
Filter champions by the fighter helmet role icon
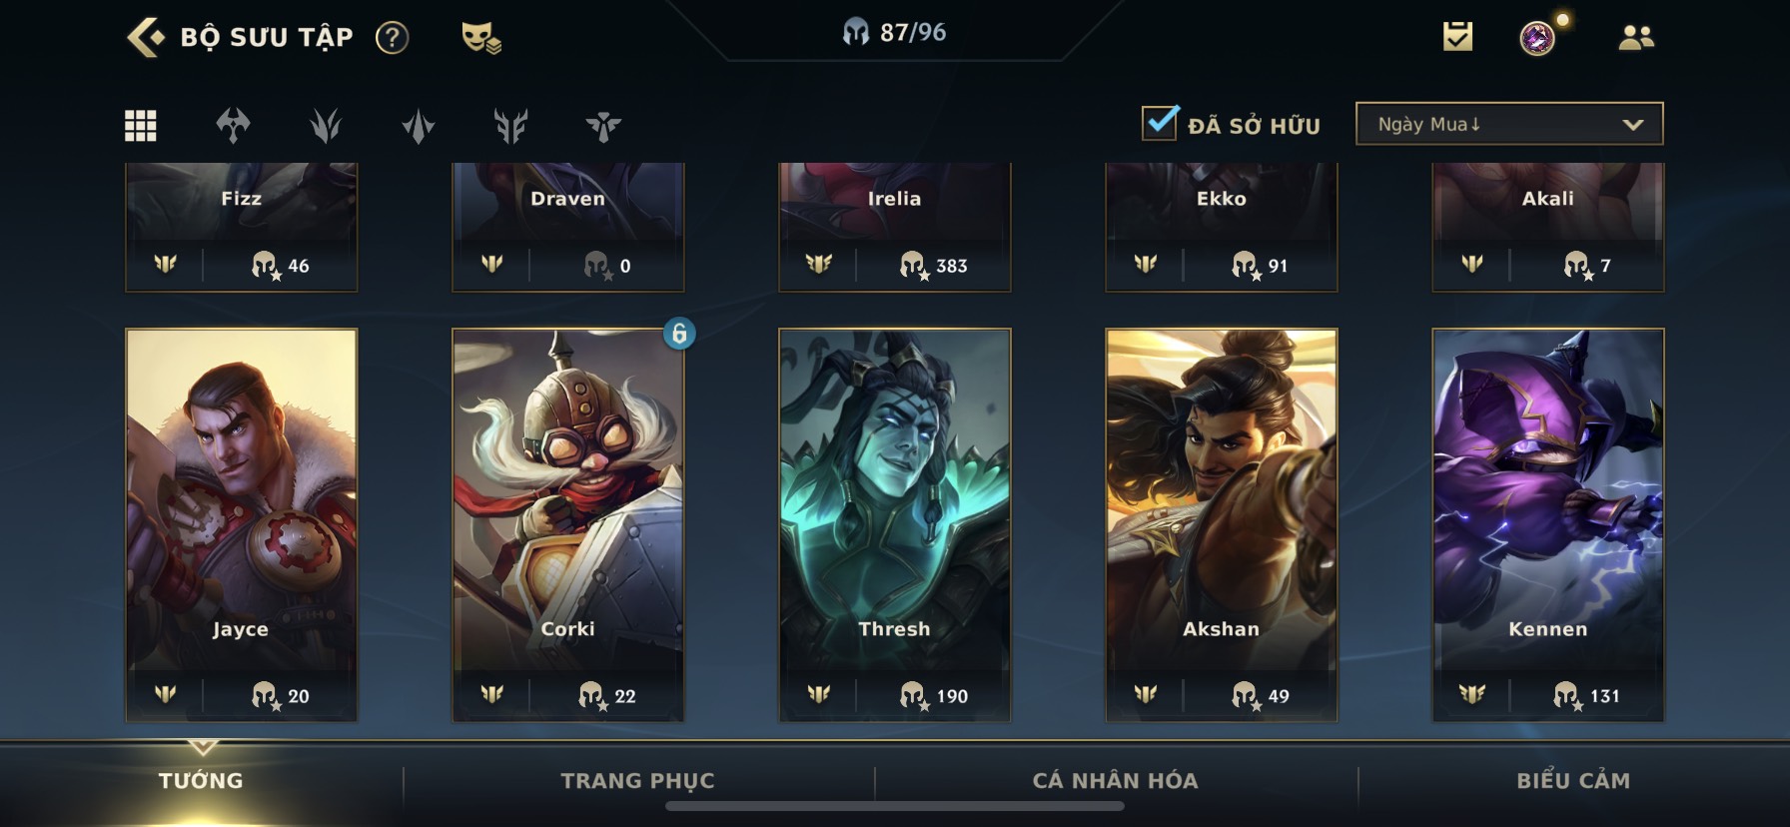pyautogui.click(x=233, y=126)
